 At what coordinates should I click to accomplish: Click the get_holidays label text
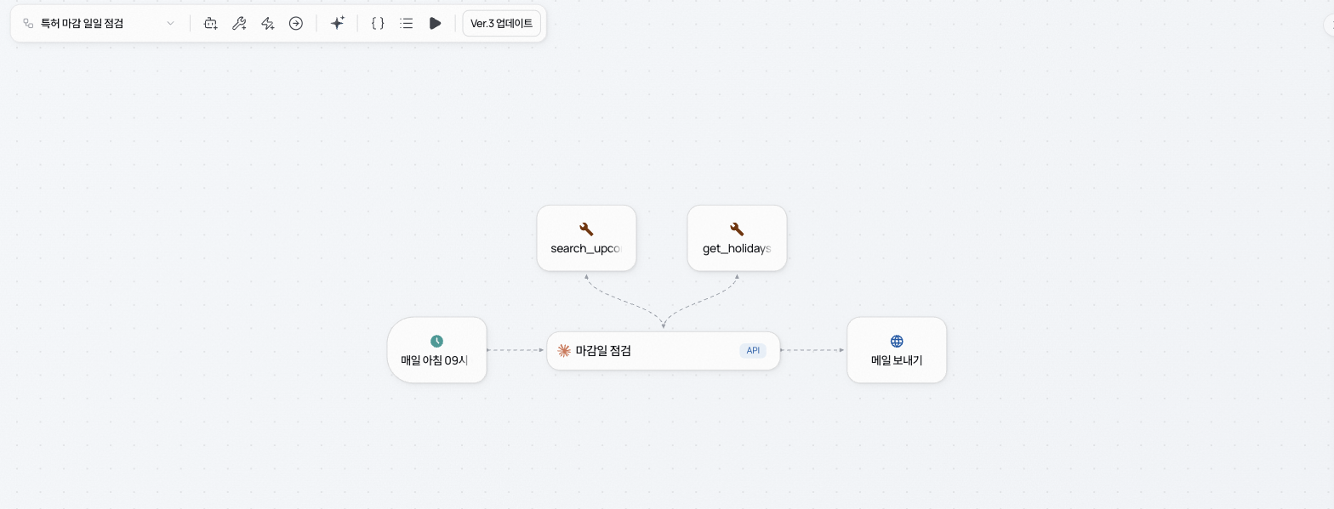[x=737, y=248]
